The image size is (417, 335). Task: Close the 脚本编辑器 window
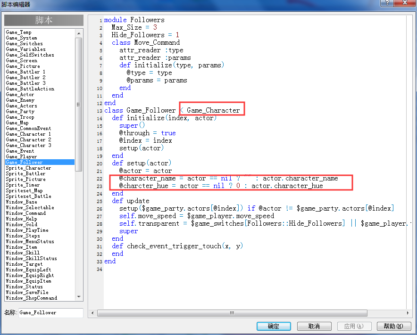tap(405, 3)
